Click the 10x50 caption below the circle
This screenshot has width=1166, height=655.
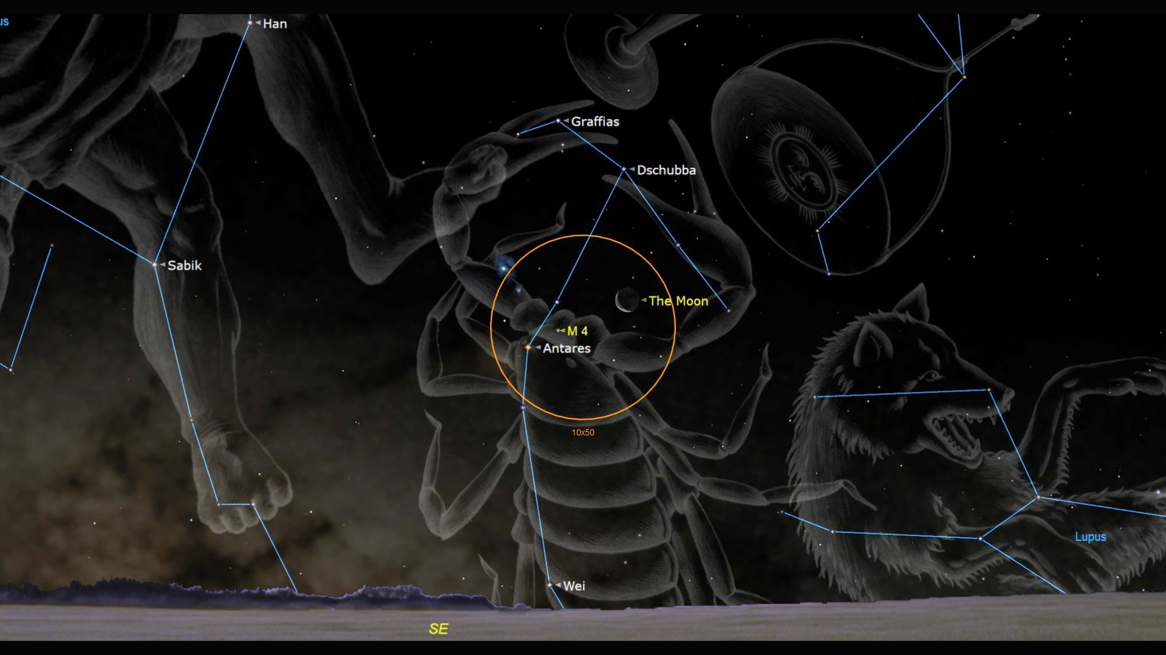tap(583, 432)
